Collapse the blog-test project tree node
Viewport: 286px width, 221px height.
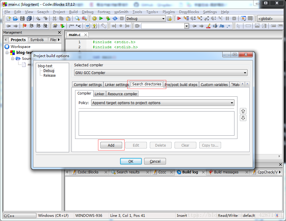point(7,53)
